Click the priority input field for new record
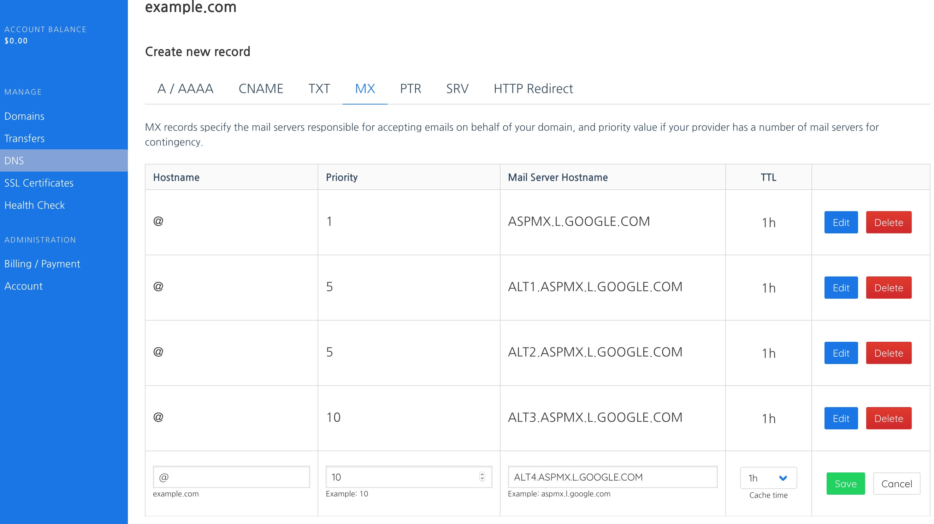Image resolution: width=934 pixels, height=524 pixels. (x=407, y=477)
